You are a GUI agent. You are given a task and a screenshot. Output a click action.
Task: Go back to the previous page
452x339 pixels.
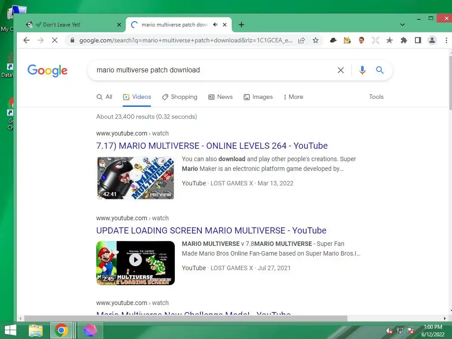click(x=26, y=40)
